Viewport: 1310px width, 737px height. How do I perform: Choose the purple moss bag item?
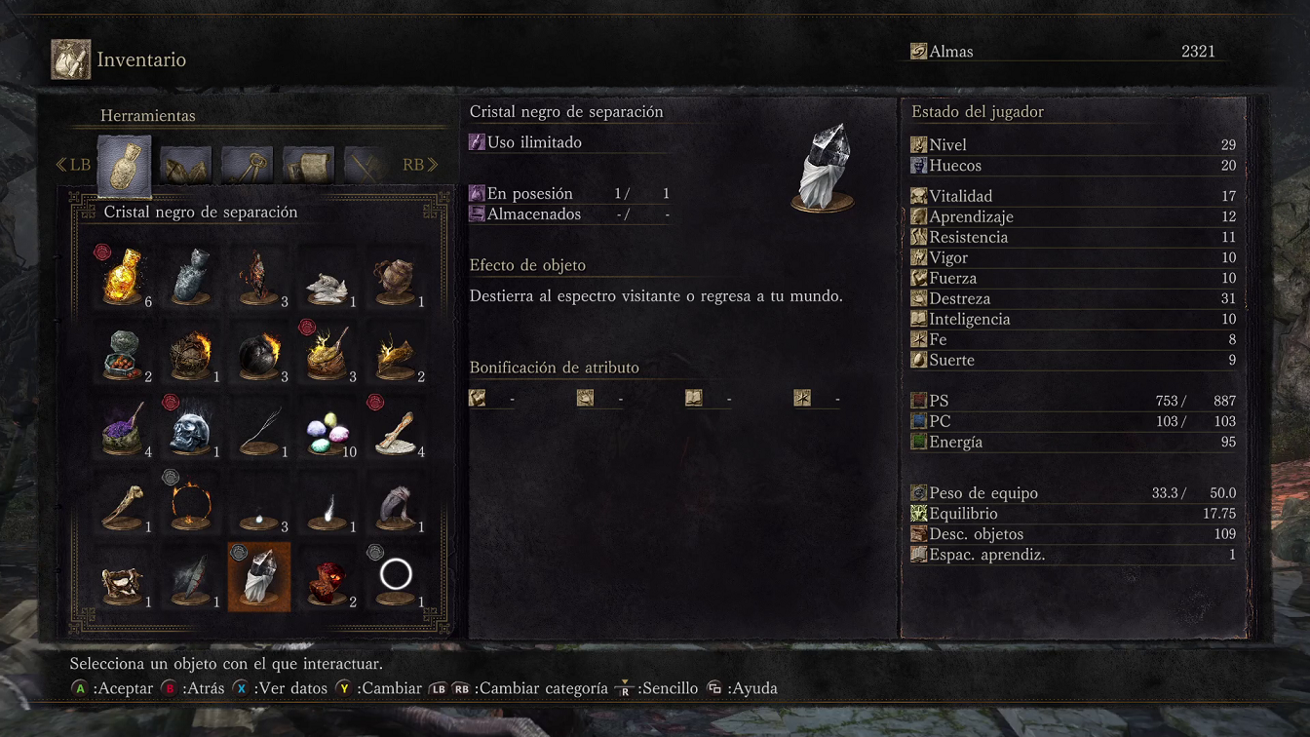[x=123, y=428]
